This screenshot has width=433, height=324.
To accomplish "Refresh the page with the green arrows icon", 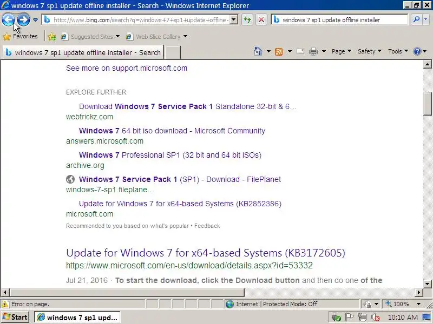I will point(247,20).
